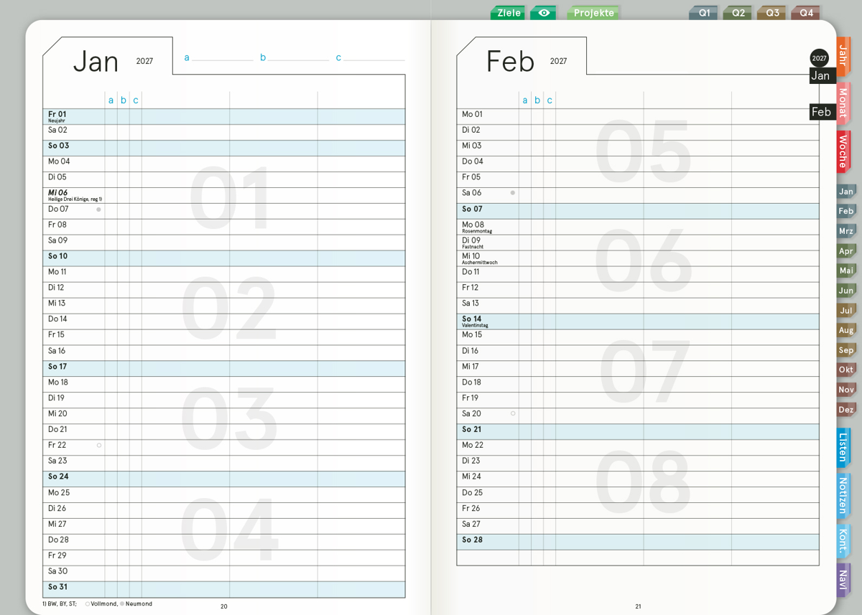862x615 pixels.
Task: Open the red Woche side tab
Action: [x=843, y=151]
